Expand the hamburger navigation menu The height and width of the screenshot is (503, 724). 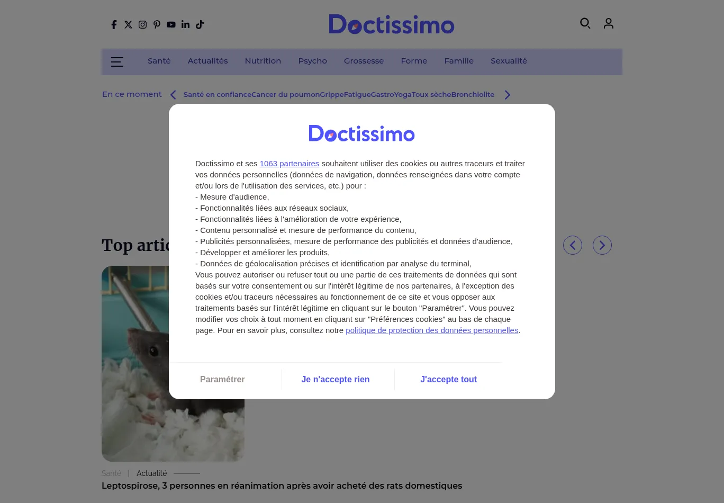117,62
